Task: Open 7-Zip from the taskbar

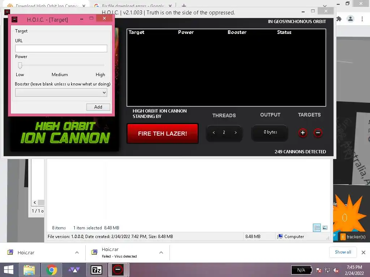Action: pos(96,270)
